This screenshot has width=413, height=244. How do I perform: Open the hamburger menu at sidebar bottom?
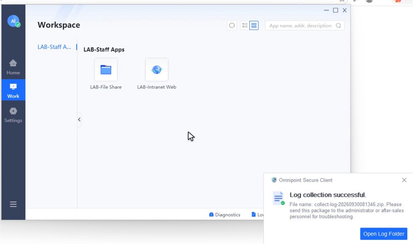coord(13,204)
